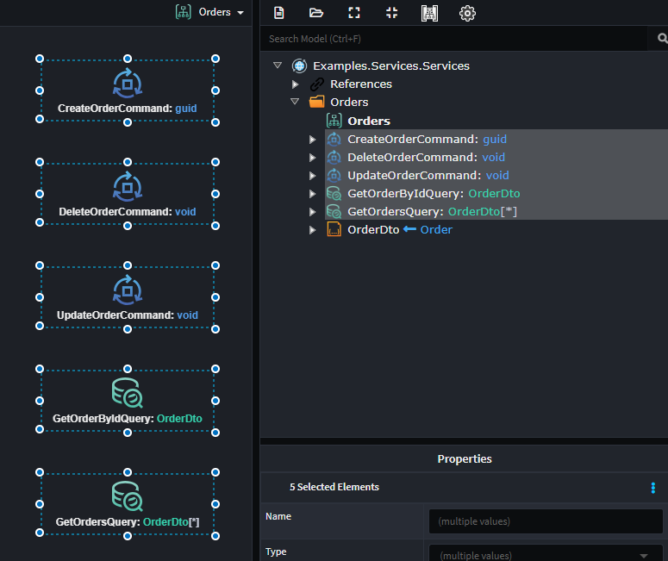Select GetOrderByIdQuery: OrderDto tree row
Viewport: 668px width, 561px height.
tap(434, 193)
